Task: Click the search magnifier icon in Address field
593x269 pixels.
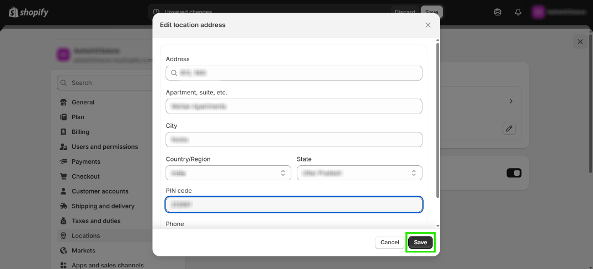Action: [x=174, y=73]
